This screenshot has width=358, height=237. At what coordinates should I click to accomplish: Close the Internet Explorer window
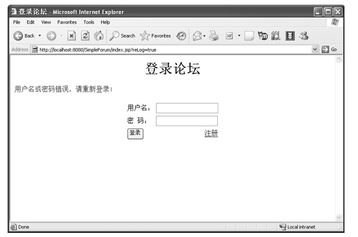coord(338,12)
